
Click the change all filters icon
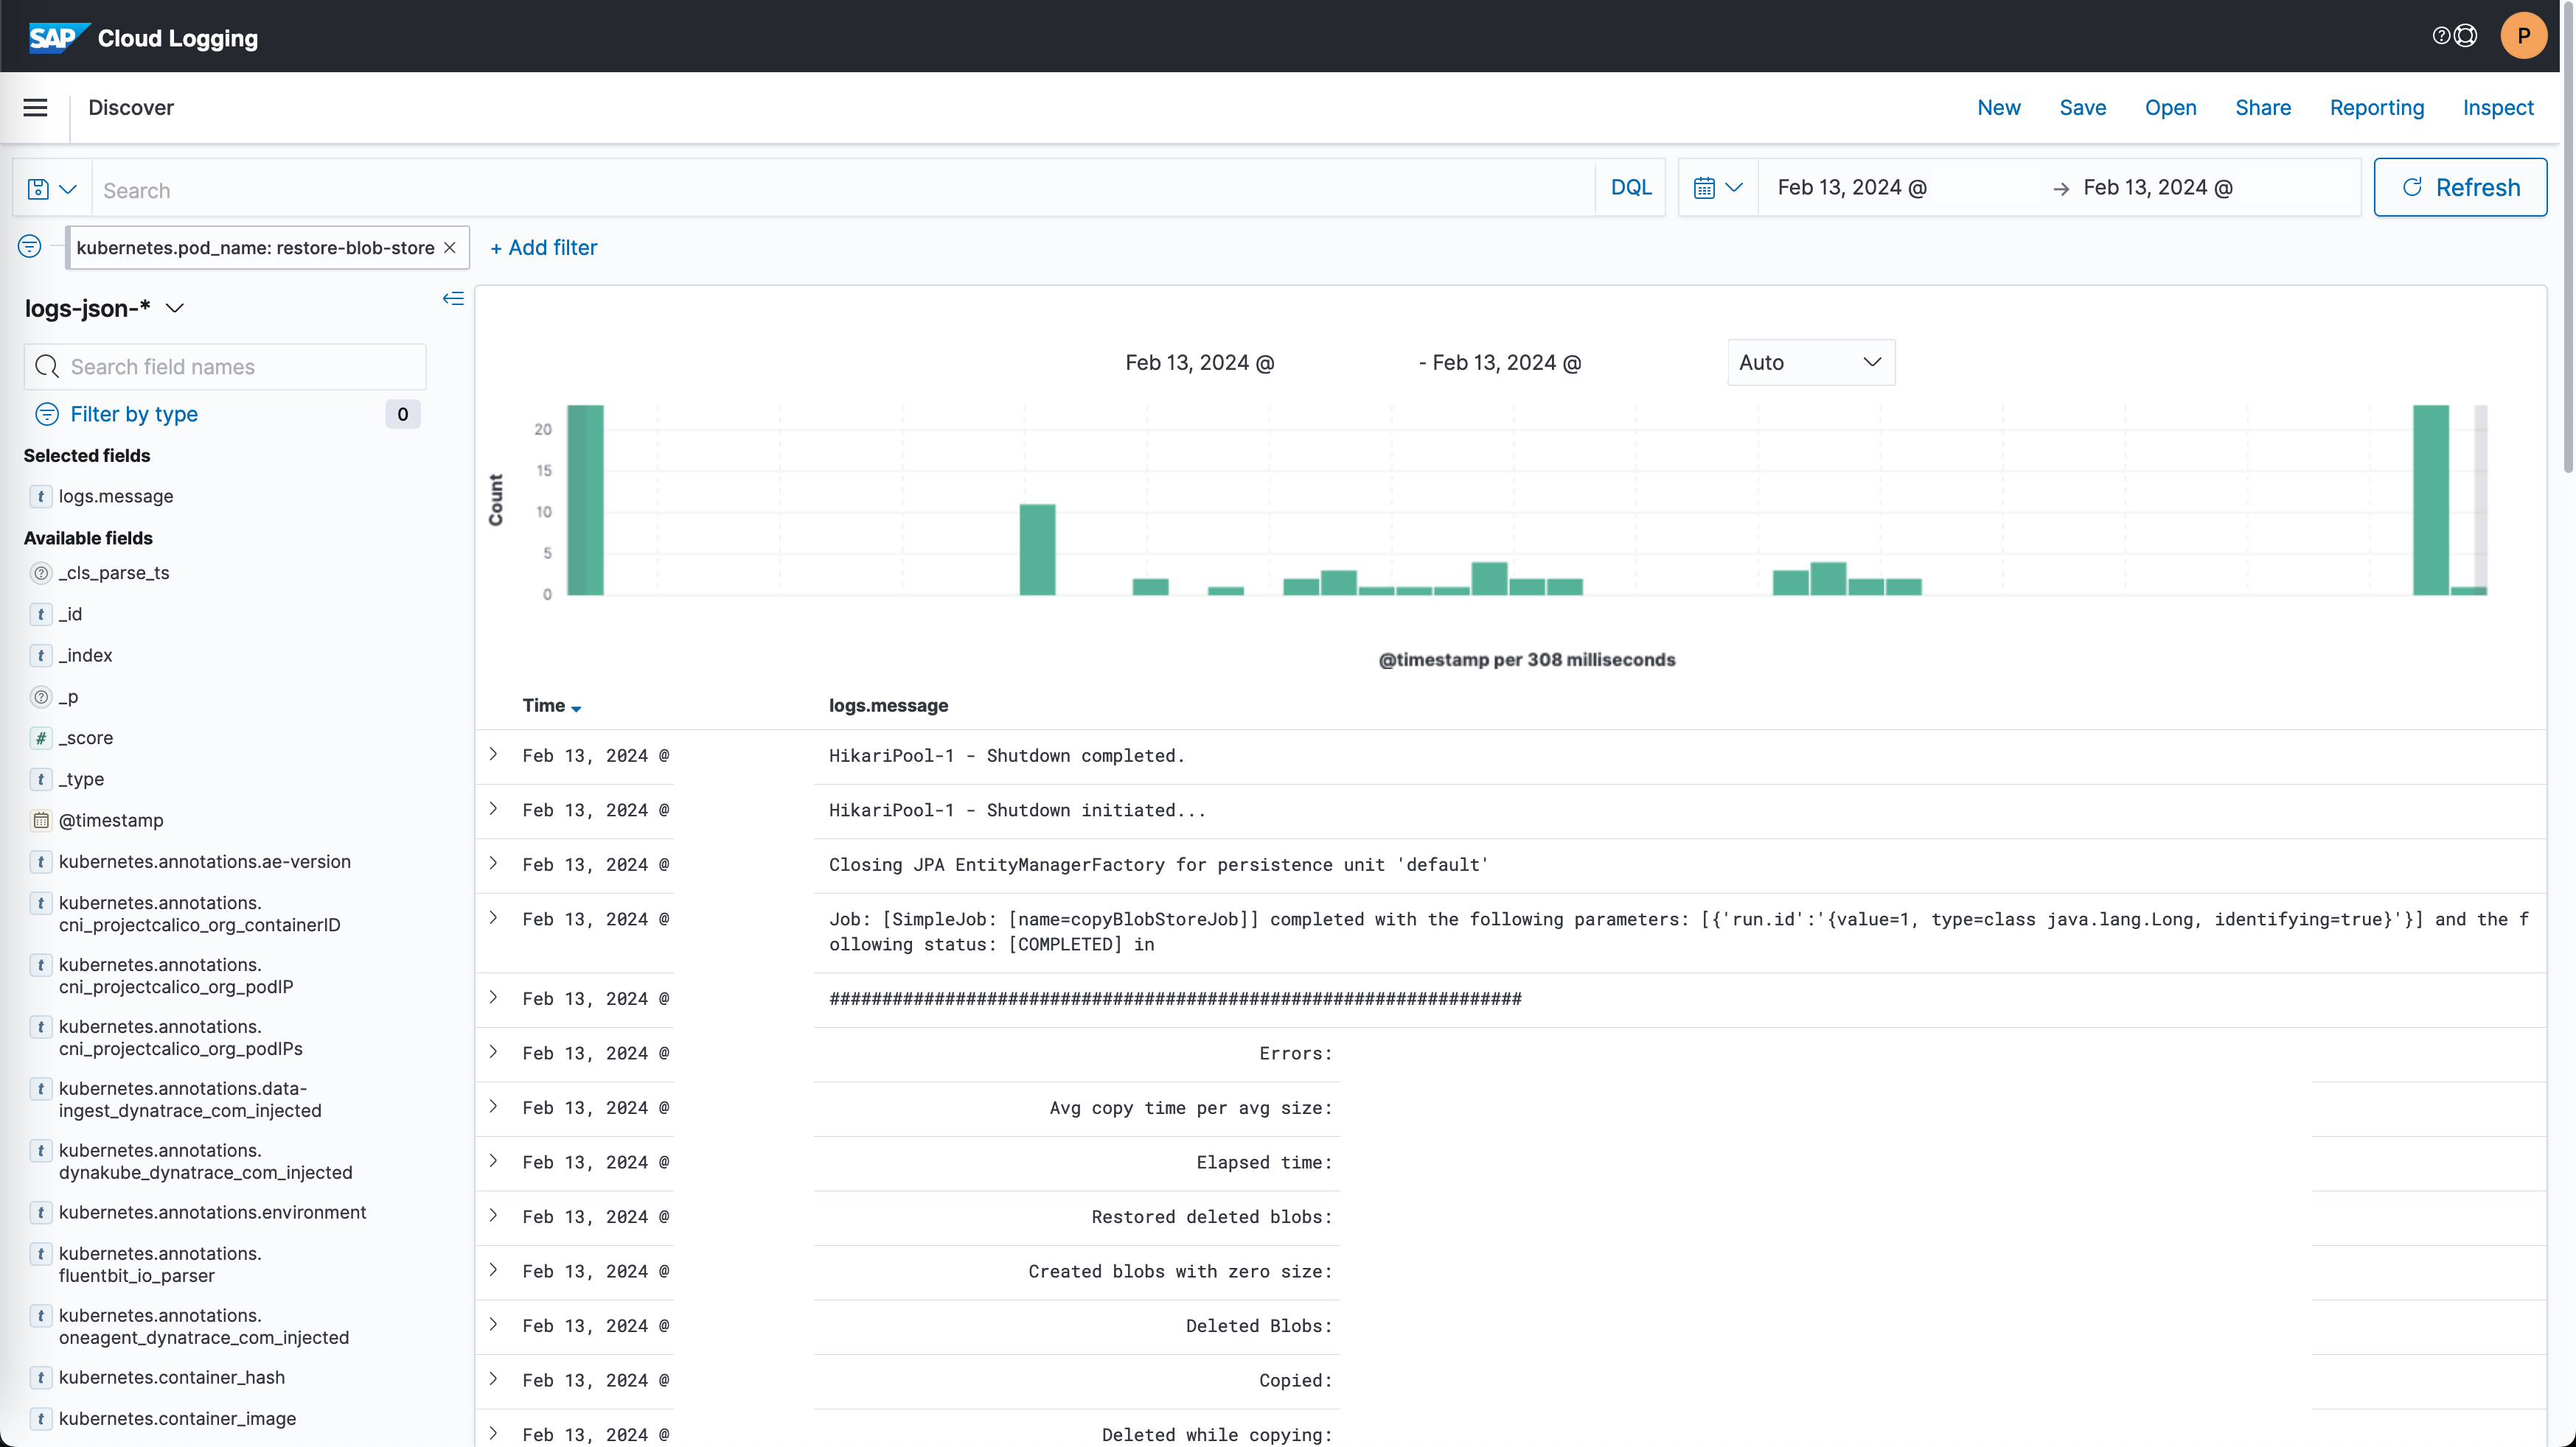pyautogui.click(x=30, y=246)
